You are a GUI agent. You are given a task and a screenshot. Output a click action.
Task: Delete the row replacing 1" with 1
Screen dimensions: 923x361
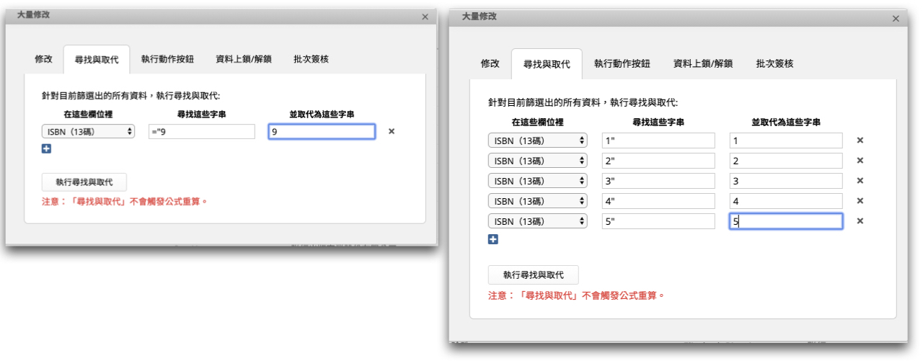coord(860,141)
